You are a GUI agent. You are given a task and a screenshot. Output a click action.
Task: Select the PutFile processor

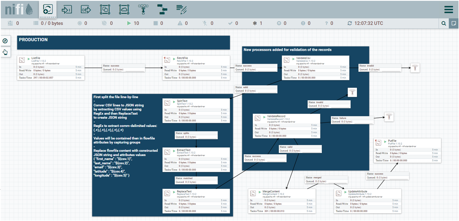coord(407,151)
